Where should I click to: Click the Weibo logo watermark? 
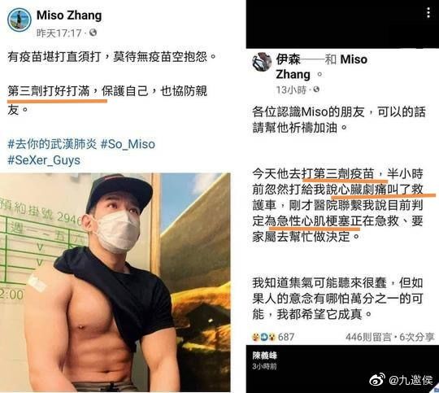[x=377, y=380]
